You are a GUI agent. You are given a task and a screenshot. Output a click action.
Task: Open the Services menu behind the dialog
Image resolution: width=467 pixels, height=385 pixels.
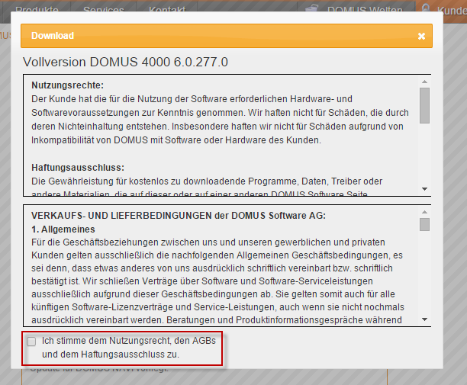pos(103,11)
